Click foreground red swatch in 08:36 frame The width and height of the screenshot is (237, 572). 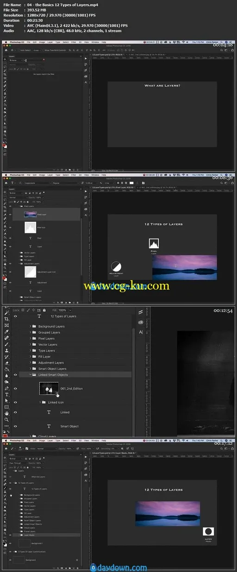5,278
